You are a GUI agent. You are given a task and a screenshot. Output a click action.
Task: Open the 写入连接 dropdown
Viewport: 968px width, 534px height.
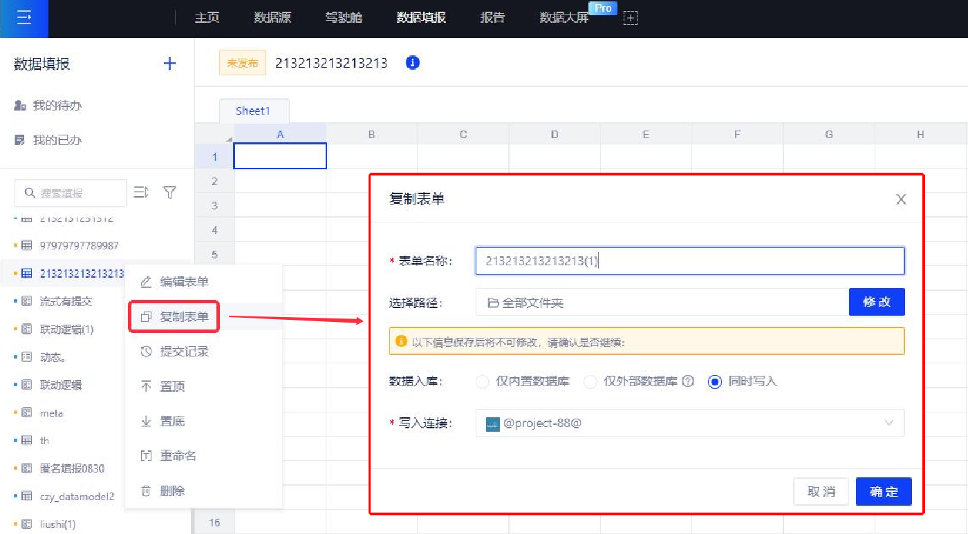click(x=689, y=423)
